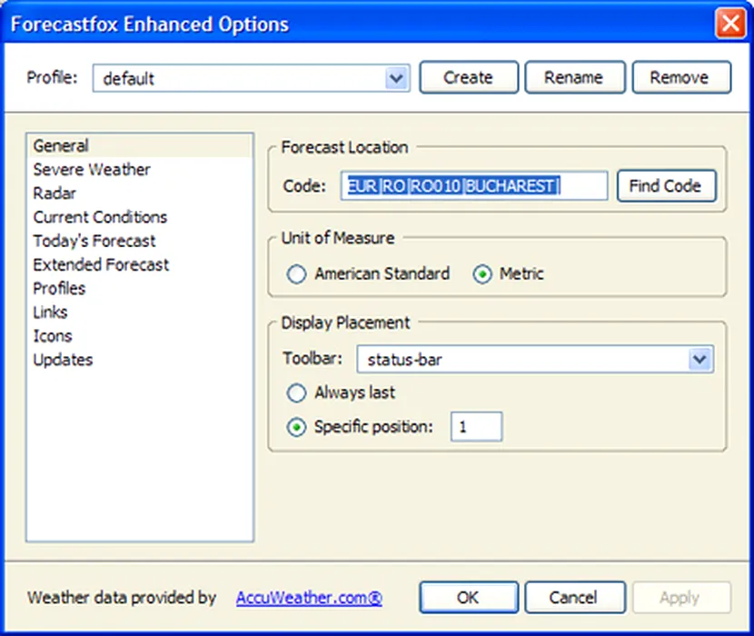Image resolution: width=754 pixels, height=636 pixels.
Task: Select the Specific position radio button
Action: tap(296, 427)
